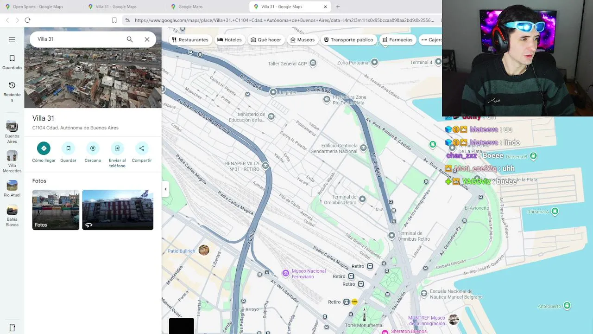The image size is (593, 334).
Task: Click Taller General AGP marker
Action: 313,63
